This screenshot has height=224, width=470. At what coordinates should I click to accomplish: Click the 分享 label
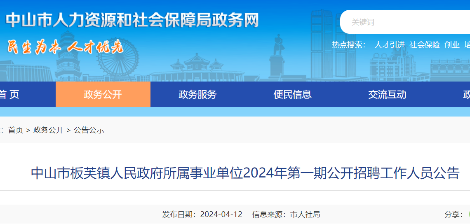[454, 215]
